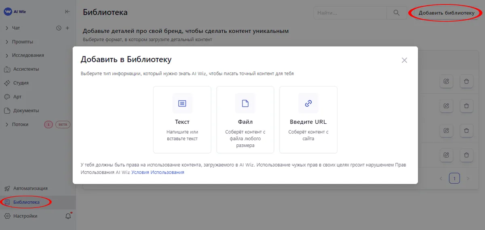
Task: Open the Условия Использования link
Action: click(158, 172)
